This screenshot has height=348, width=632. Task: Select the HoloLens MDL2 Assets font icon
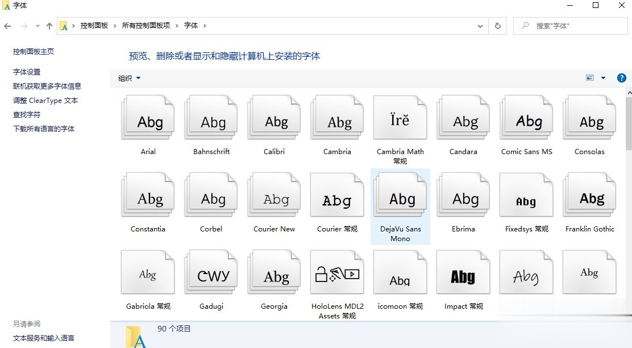338,272
